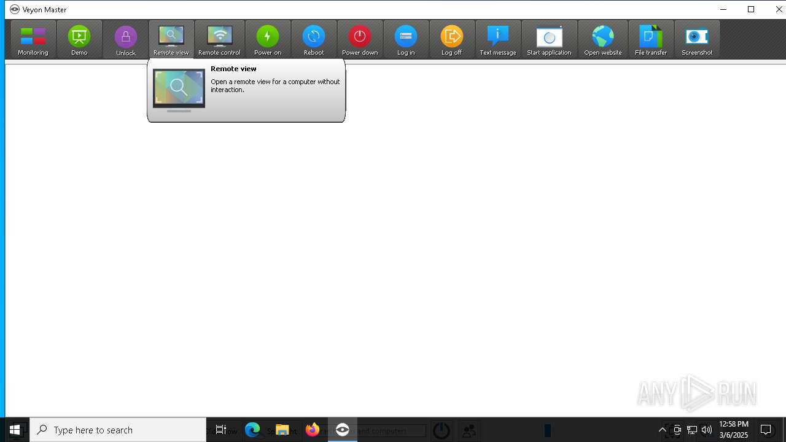Switch to Monitoring mode

pos(33,40)
